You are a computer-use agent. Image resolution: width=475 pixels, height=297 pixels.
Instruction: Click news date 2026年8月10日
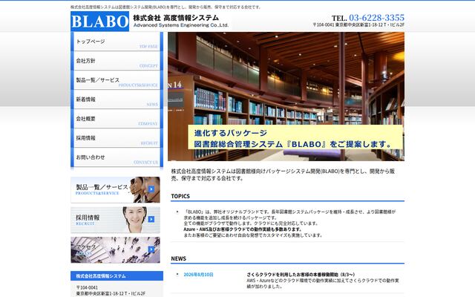(x=198, y=275)
